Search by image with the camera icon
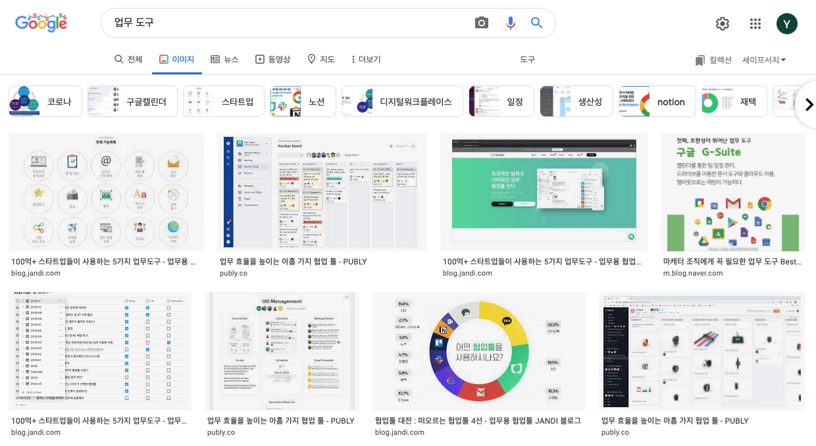This screenshot has width=816, height=446. click(482, 23)
